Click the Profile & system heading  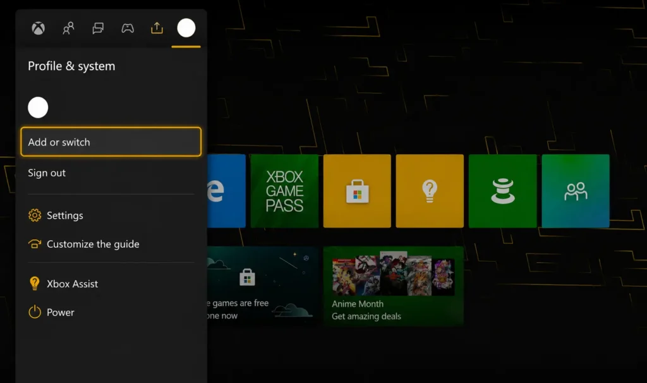pos(71,66)
